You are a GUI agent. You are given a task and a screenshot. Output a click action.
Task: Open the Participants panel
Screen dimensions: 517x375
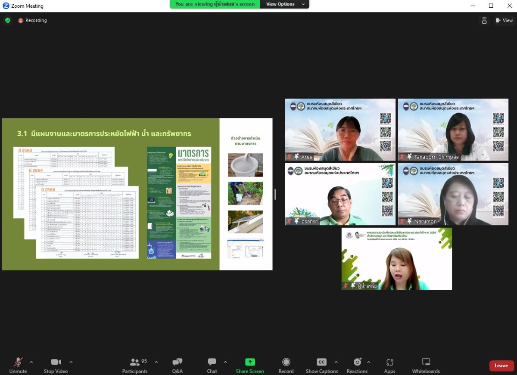(x=135, y=365)
